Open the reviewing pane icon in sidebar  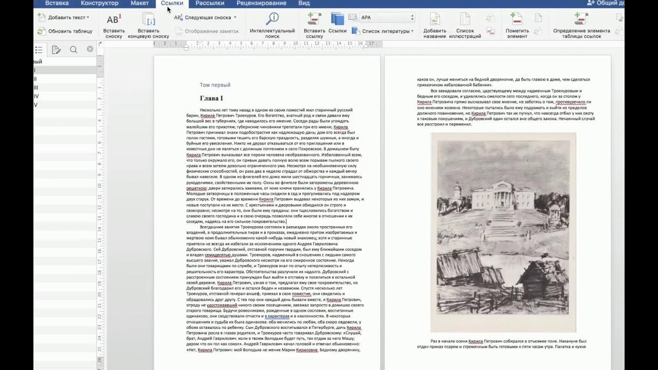click(57, 49)
